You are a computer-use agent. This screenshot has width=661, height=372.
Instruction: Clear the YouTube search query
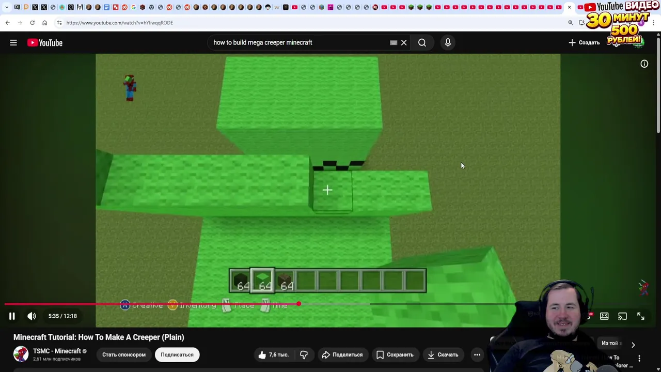[404, 43]
